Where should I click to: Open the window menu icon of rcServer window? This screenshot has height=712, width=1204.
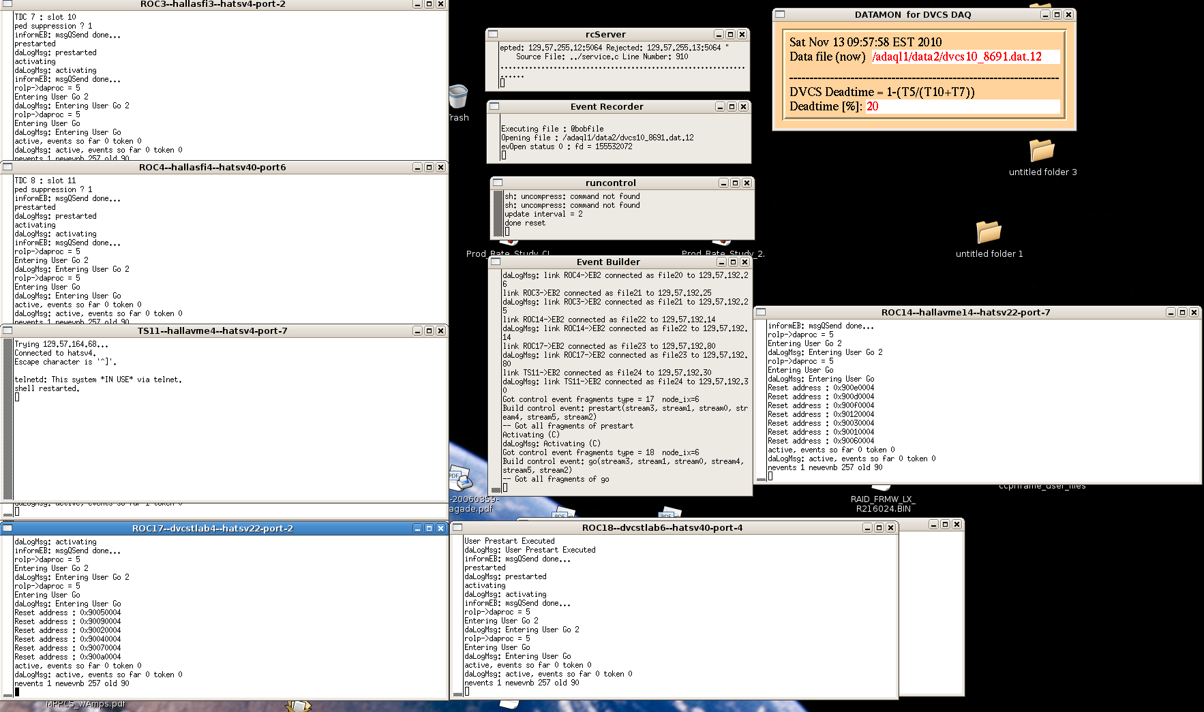pos(493,34)
